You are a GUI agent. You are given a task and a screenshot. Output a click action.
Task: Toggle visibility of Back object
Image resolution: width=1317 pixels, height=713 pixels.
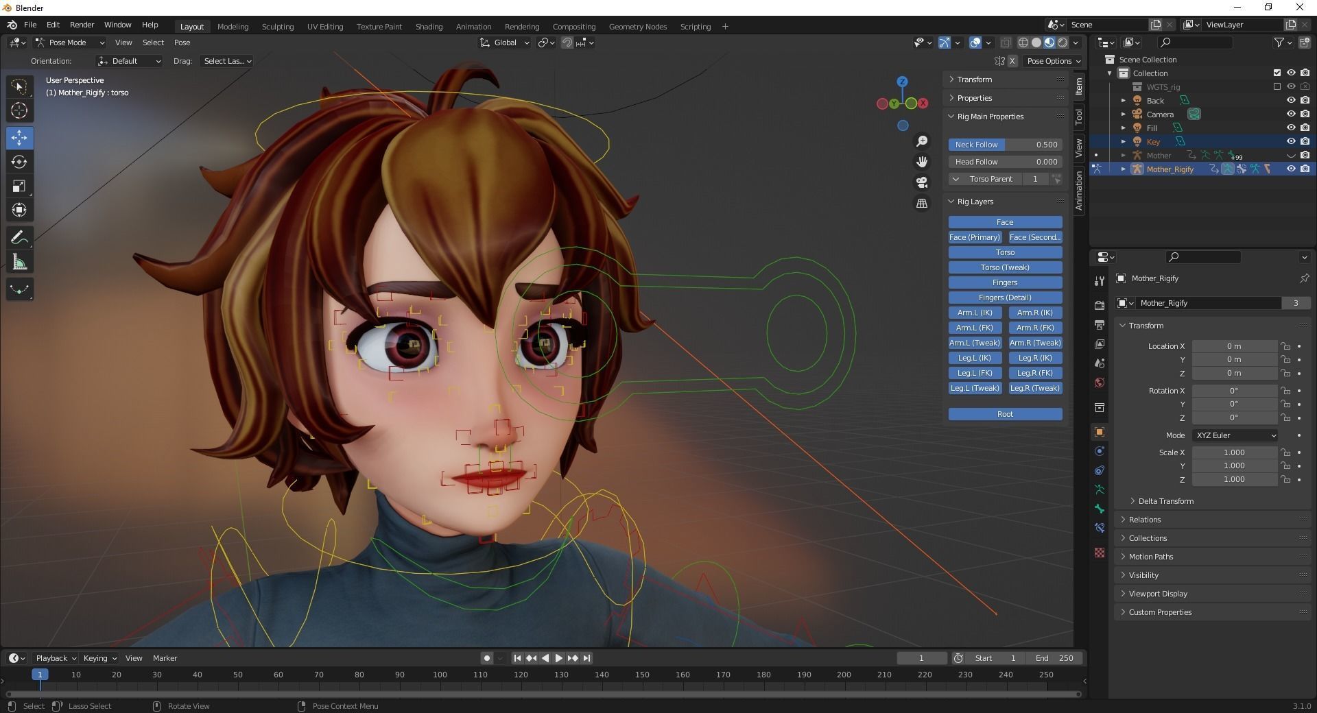pyautogui.click(x=1290, y=100)
